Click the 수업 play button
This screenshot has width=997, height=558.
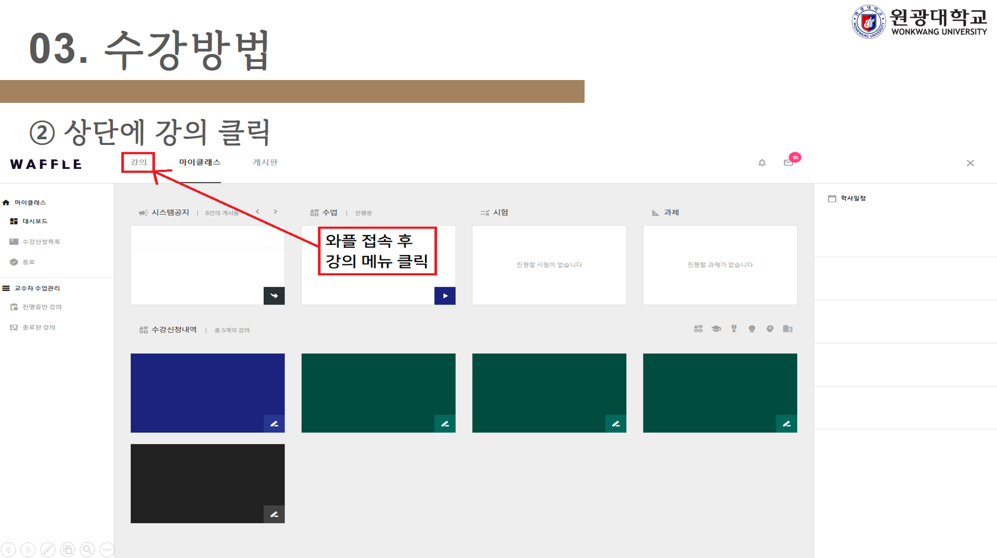click(x=445, y=296)
